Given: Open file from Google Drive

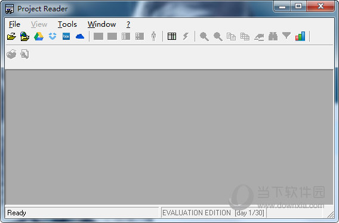Looking at the screenshot, I should [39, 36].
